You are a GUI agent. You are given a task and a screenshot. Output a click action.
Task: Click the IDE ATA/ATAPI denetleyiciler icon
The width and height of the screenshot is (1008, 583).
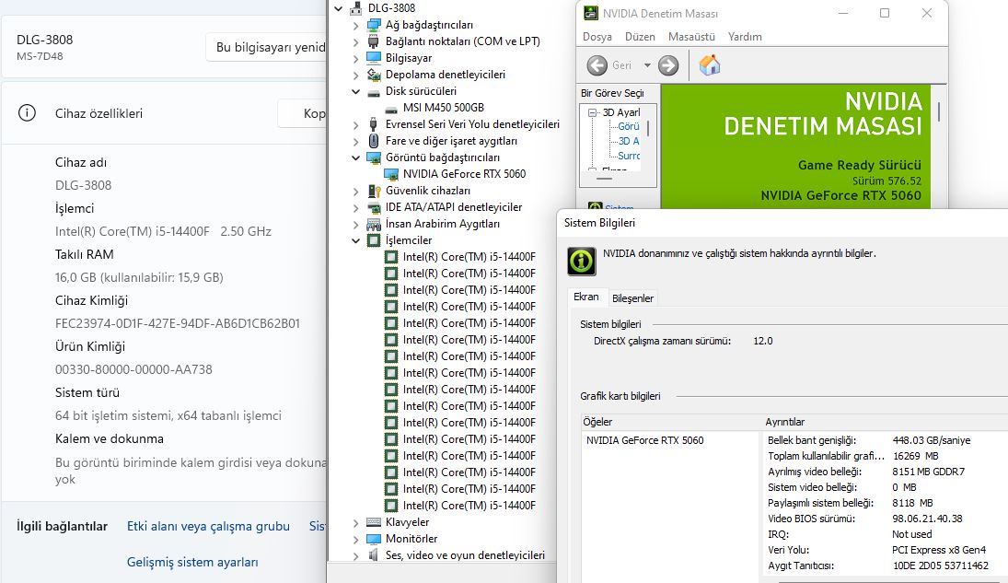[x=374, y=207]
